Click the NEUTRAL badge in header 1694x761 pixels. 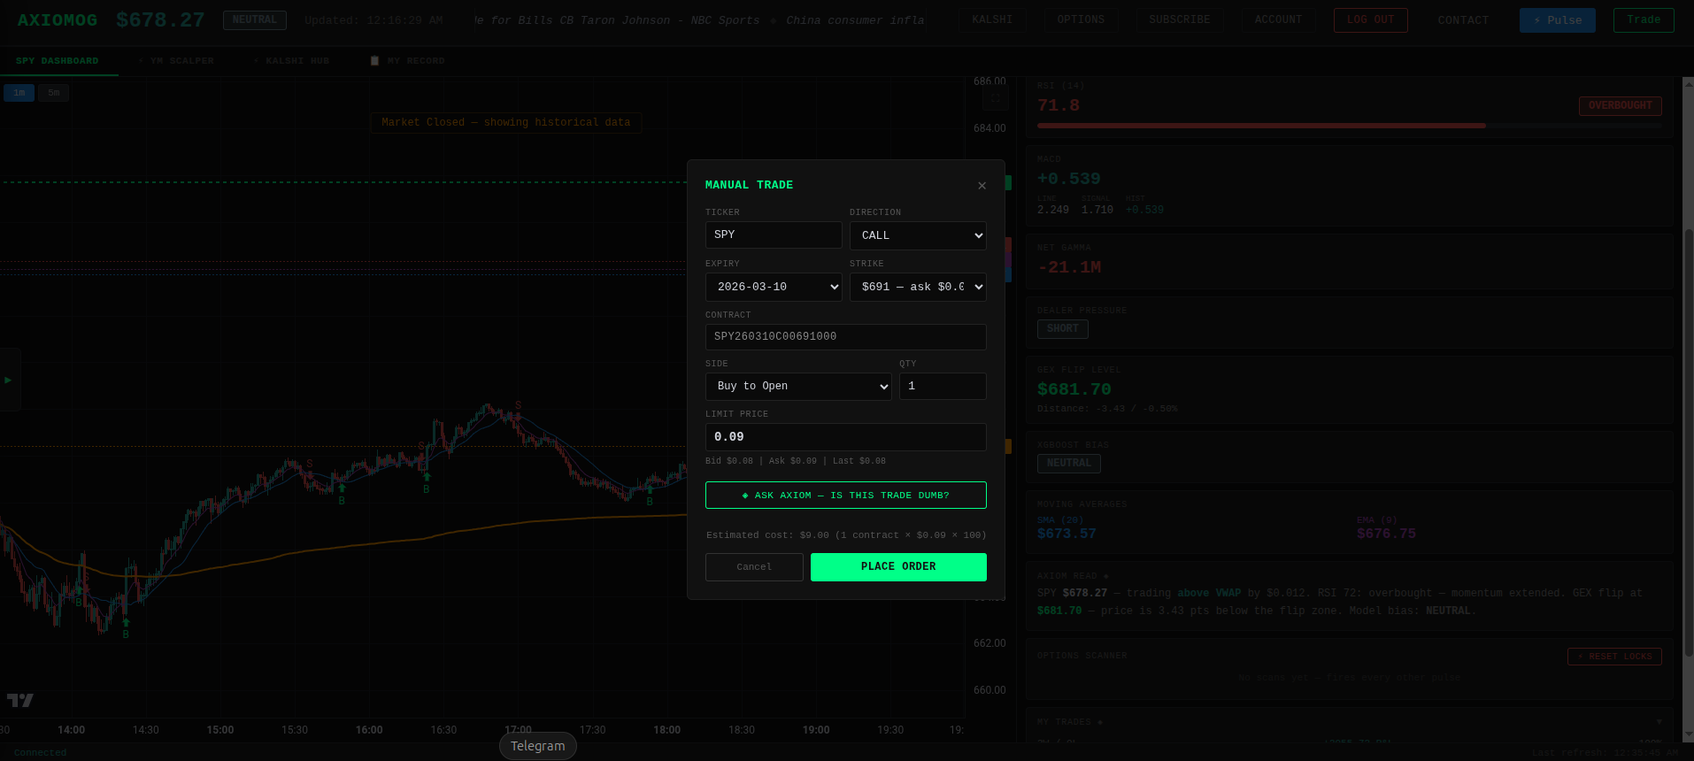(x=255, y=19)
